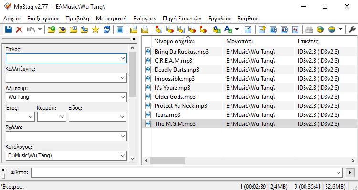Refresh file list with blue arrows icon
Screen dimensions: 358x190
click(x=106, y=29)
